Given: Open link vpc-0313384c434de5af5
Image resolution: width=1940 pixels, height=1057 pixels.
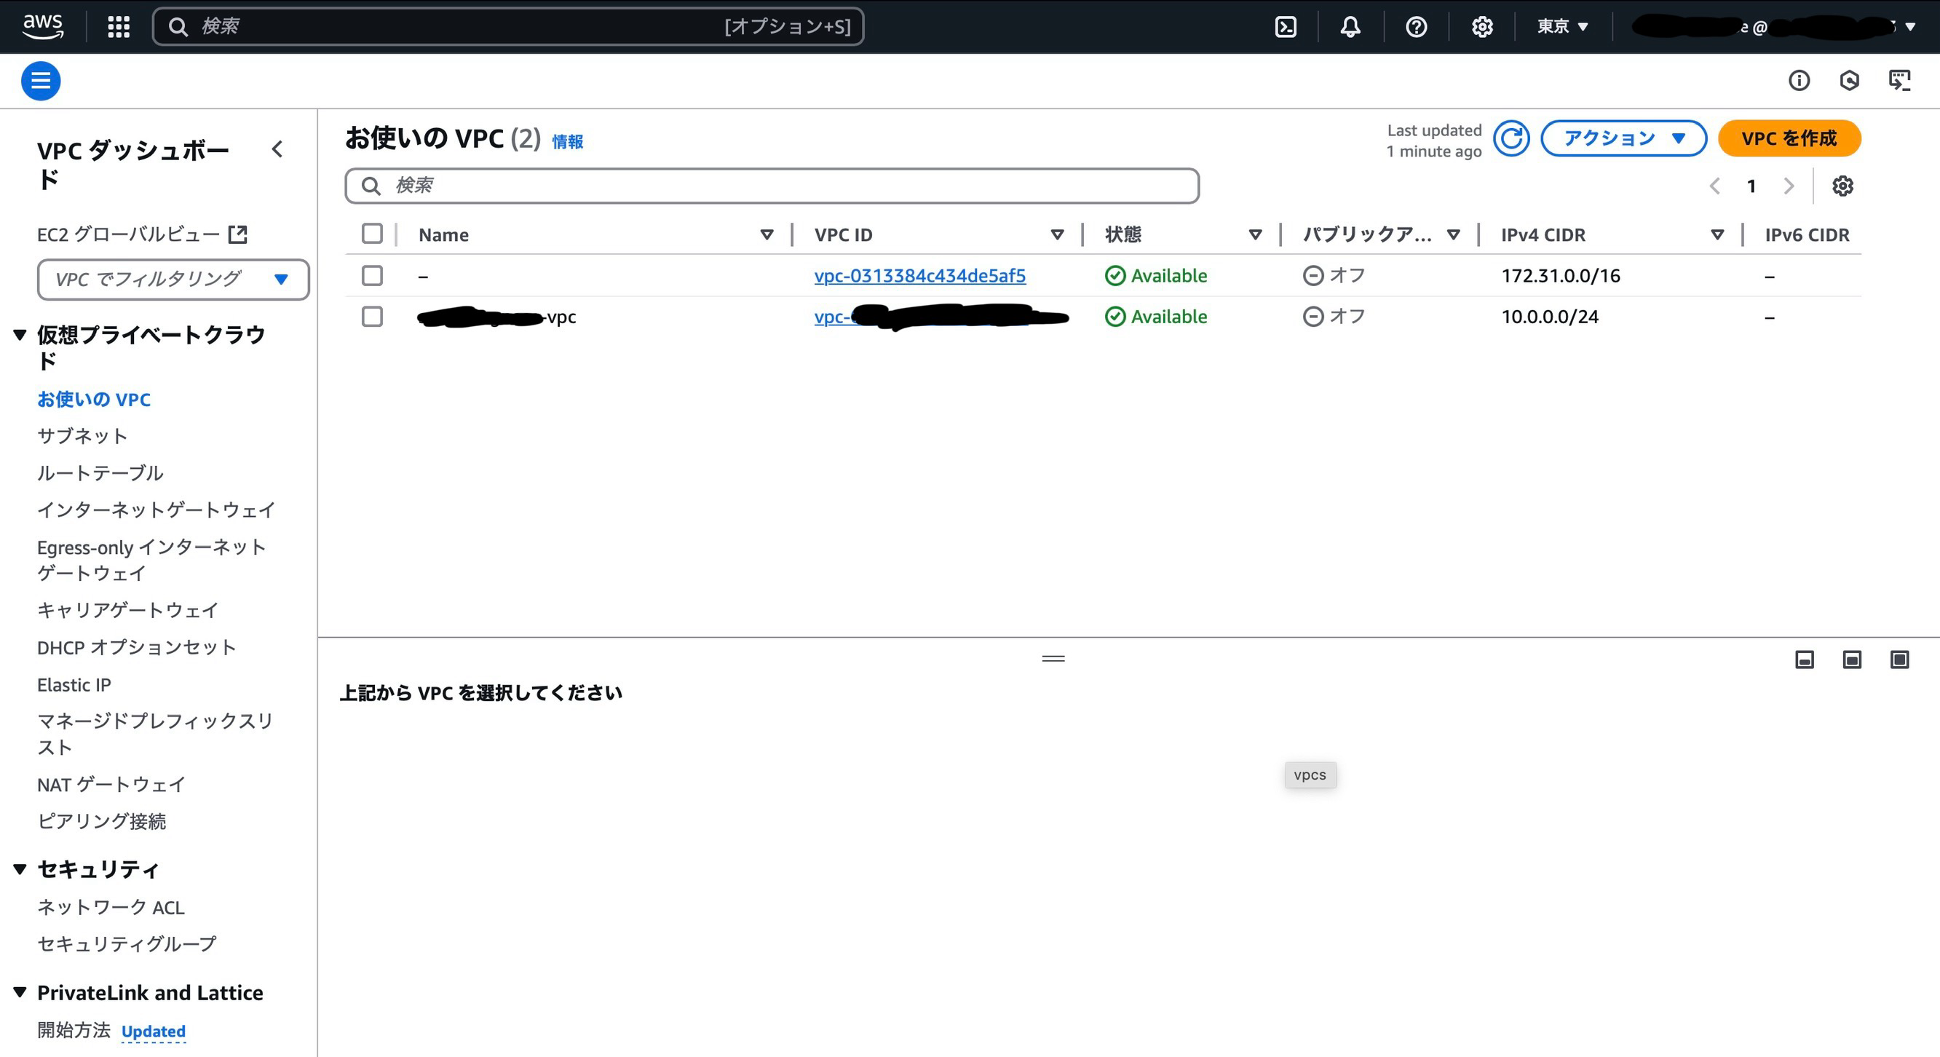Looking at the screenshot, I should point(919,276).
